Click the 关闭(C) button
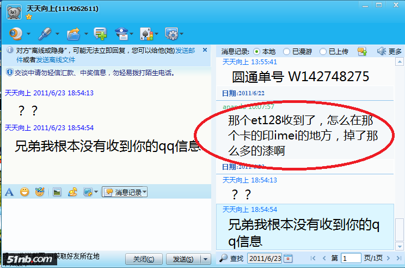Viewport: 405px width, 268px height. (144, 259)
